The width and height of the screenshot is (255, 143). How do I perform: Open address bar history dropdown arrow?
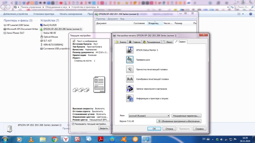point(228,7)
